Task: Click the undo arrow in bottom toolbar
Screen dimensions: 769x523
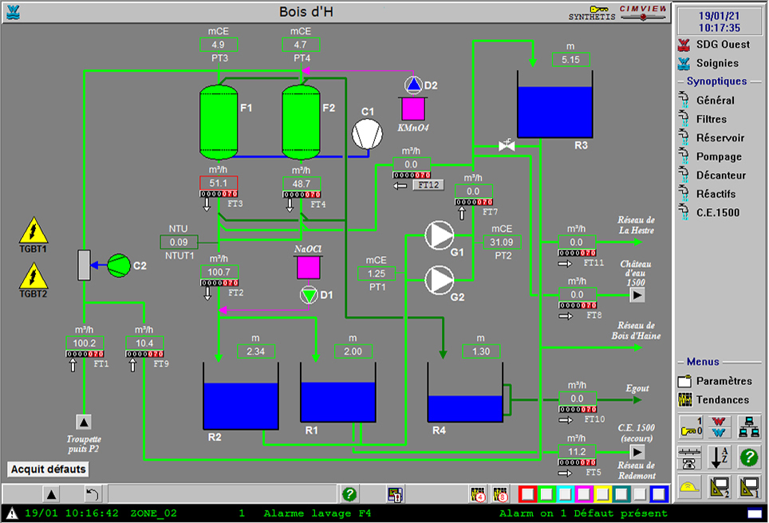Action: (92, 494)
